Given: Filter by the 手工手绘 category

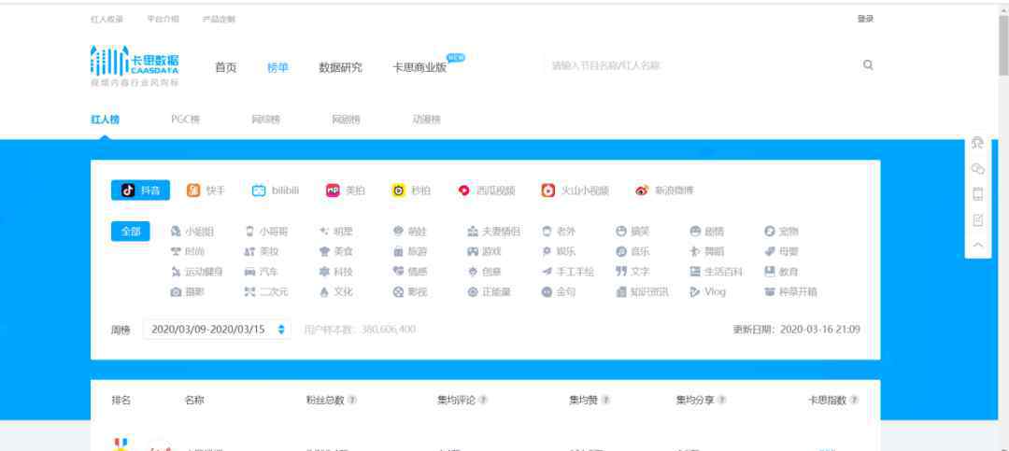Looking at the screenshot, I should 568,272.
